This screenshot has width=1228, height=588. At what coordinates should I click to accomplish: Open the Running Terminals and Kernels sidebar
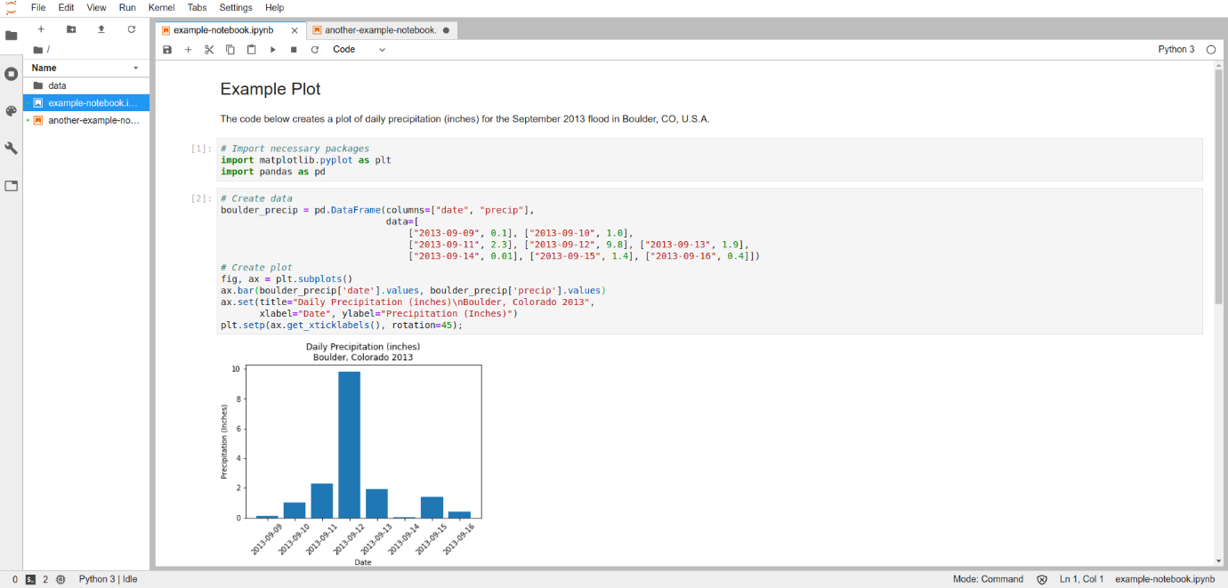(12, 74)
